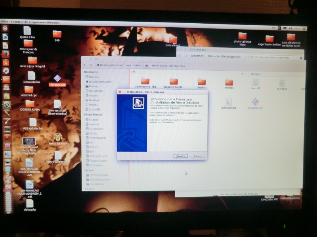The height and width of the screenshot is (237, 317).
Task: Open the amstrad cpc desktop folder
Action: (x=29, y=91)
